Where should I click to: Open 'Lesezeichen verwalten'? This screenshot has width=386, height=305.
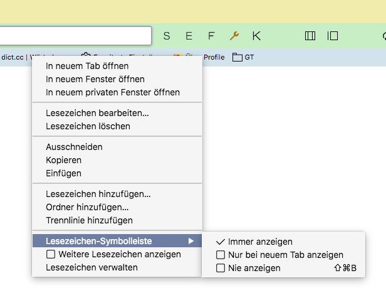pos(91,267)
